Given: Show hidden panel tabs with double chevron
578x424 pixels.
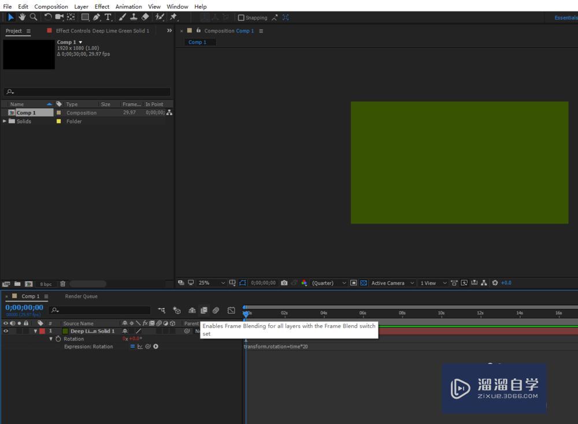Looking at the screenshot, I should click(169, 31).
